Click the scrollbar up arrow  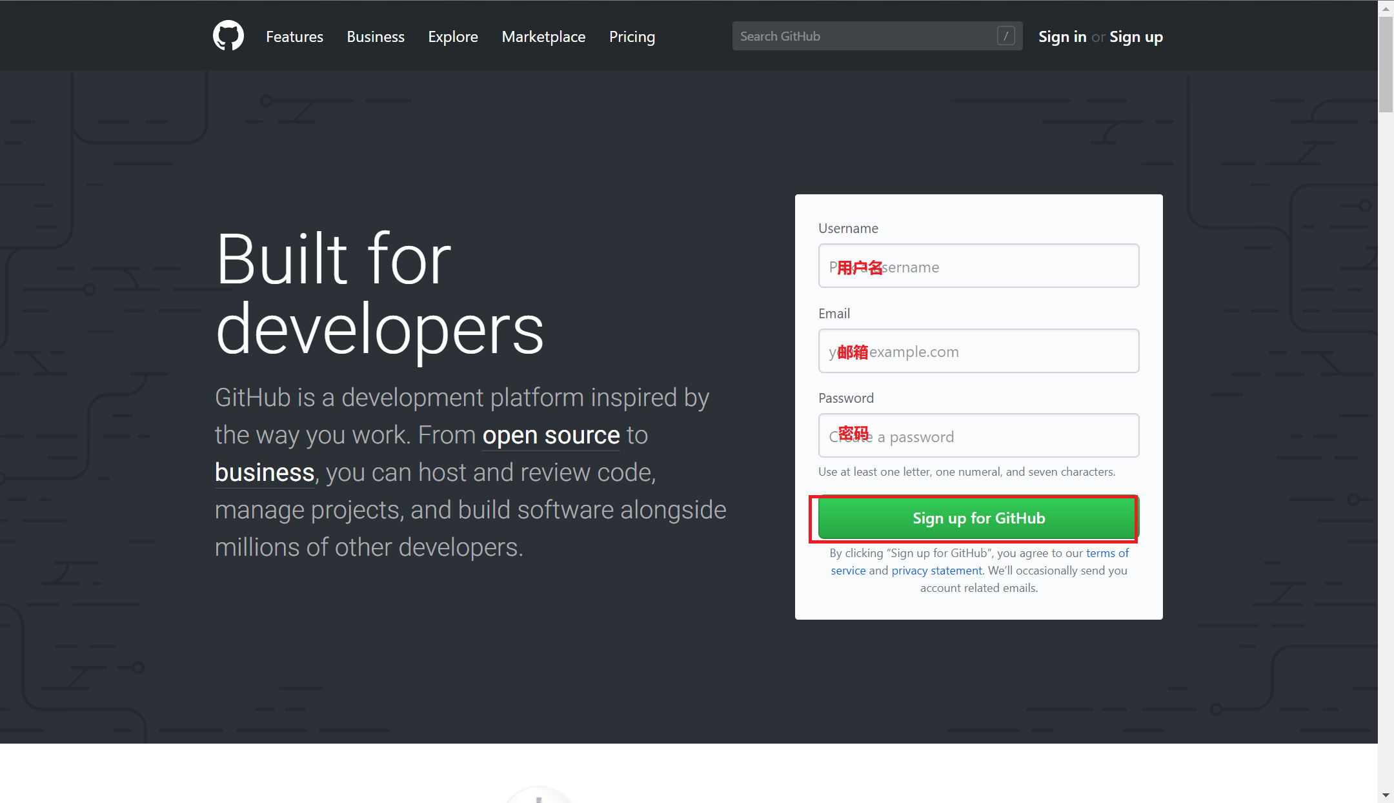point(1386,8)
